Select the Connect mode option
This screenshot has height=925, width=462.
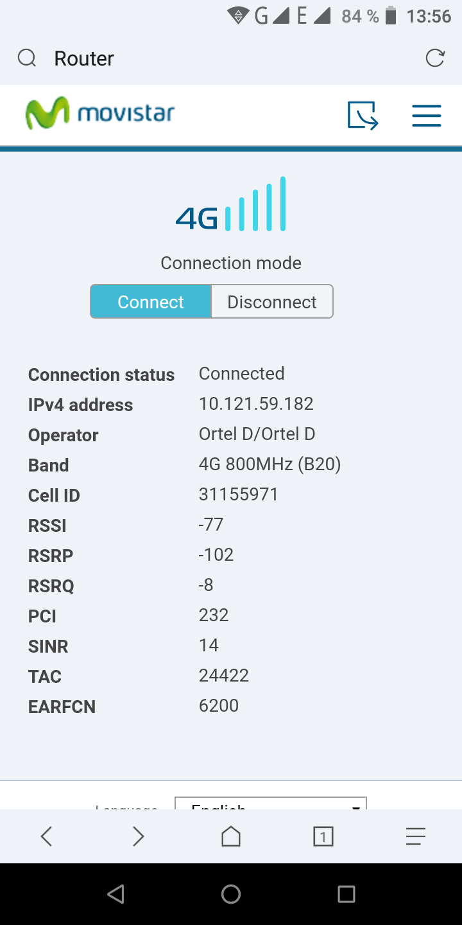(151, 302)
